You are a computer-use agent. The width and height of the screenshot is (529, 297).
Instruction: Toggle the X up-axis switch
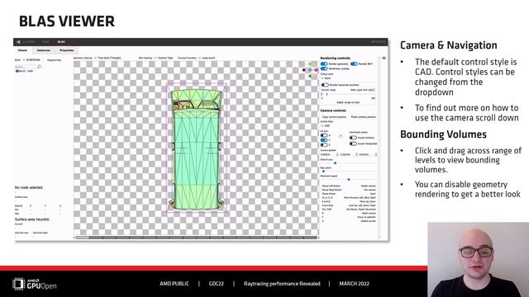coord(324,135)
